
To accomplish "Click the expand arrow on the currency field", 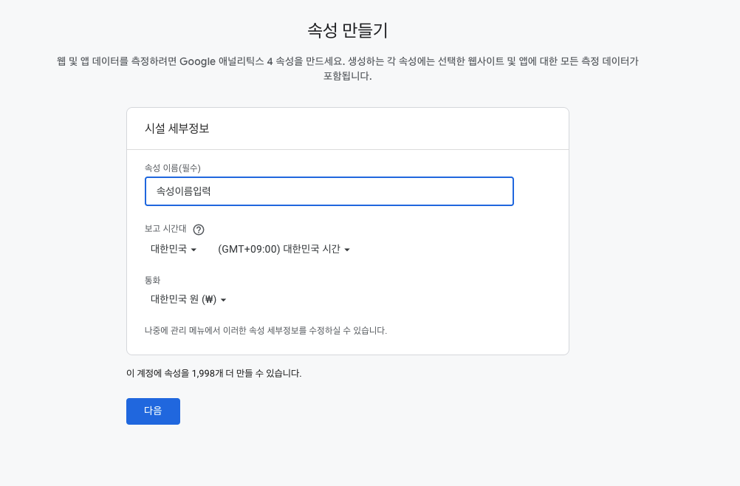I will coord(223,300).
